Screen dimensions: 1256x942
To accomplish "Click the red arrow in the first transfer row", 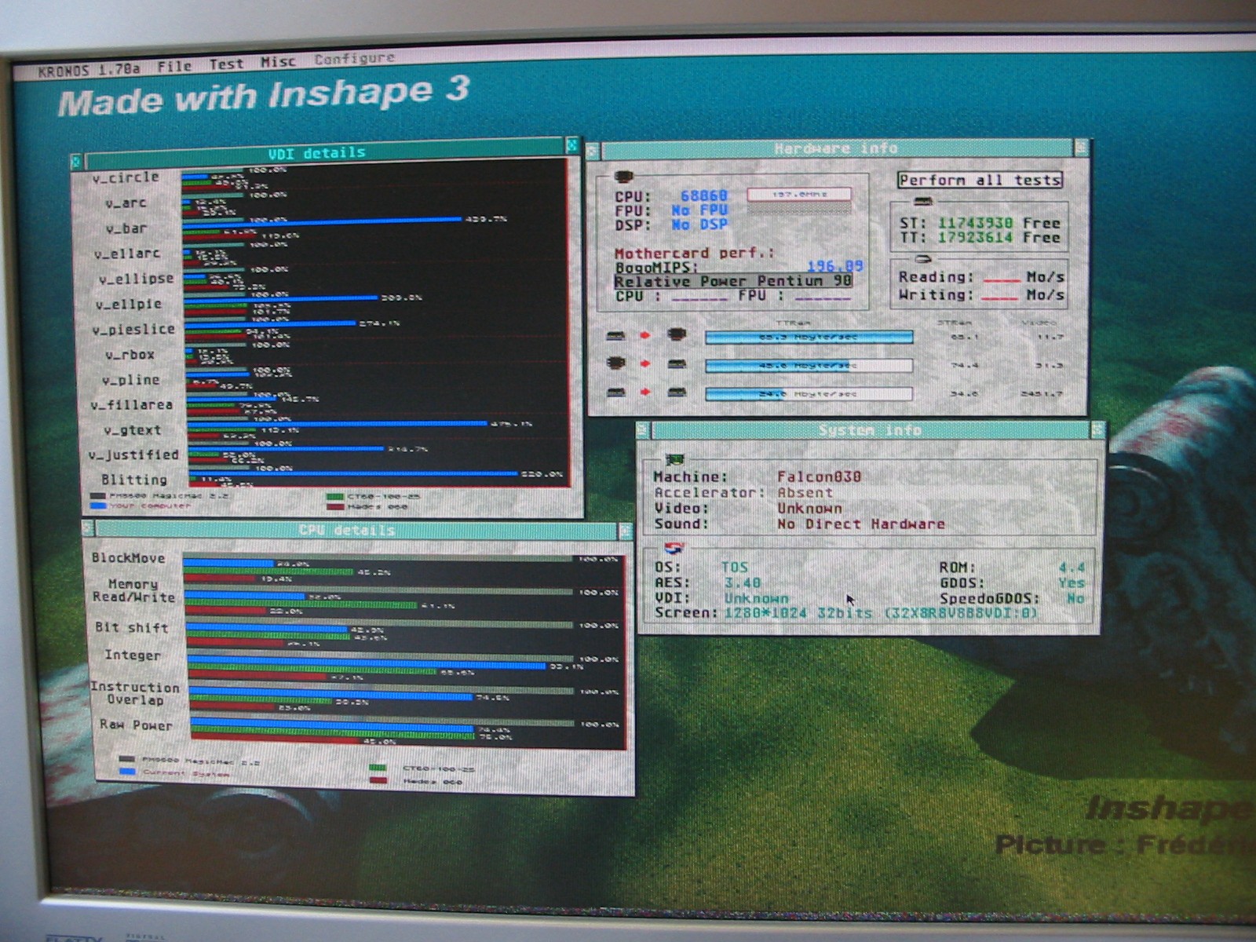I will [645, 336].
